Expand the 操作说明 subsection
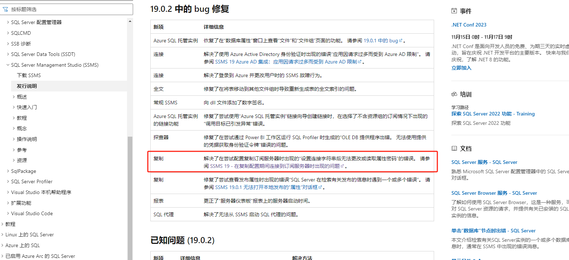The height and width of the screenshot is (260, 569). click(x=14, y=139)
